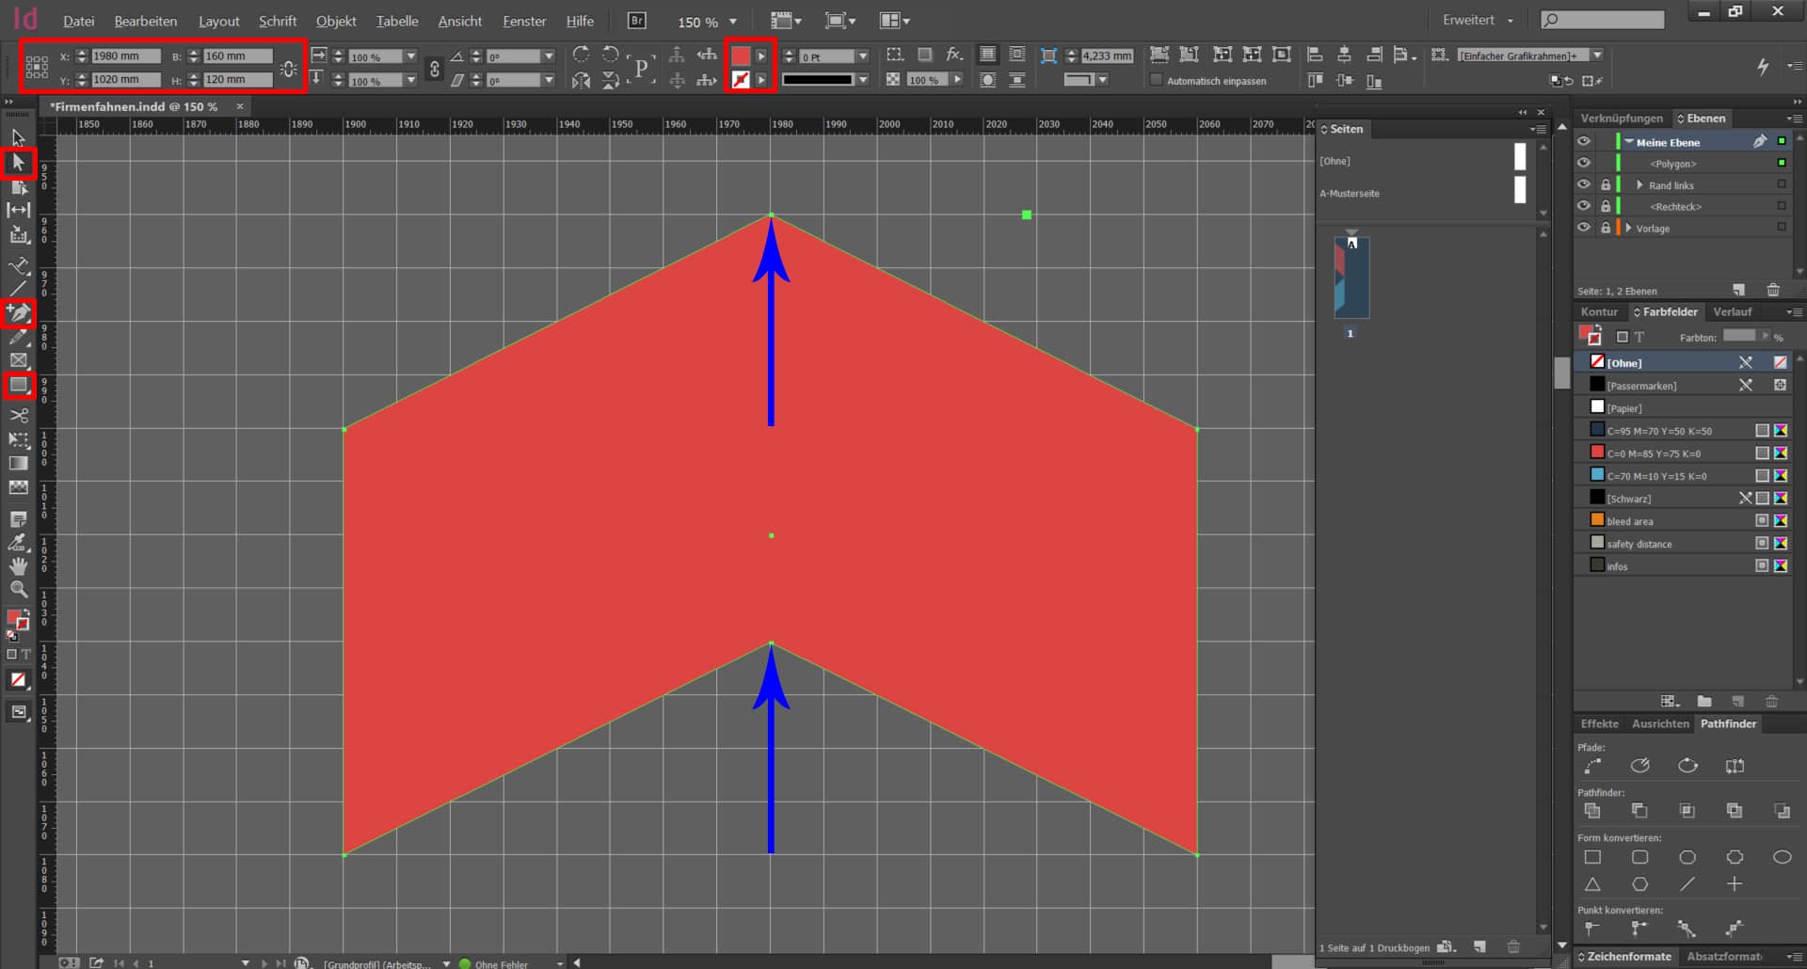This screenshot has height=969, width=1807.
Task: Switch to the Ausrichten panel tab
Action: click(1660, 723)
